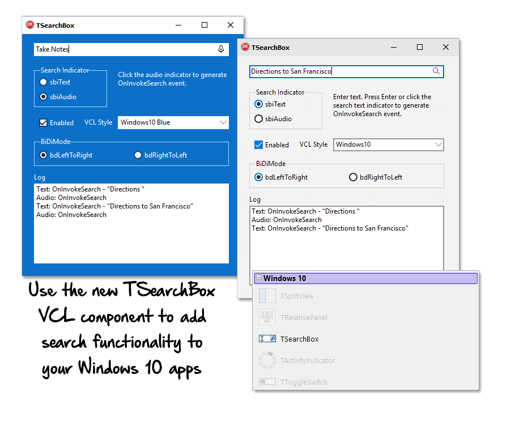
Task: Select TSearchBox label in component palette
Action: [x=299, y=339]
